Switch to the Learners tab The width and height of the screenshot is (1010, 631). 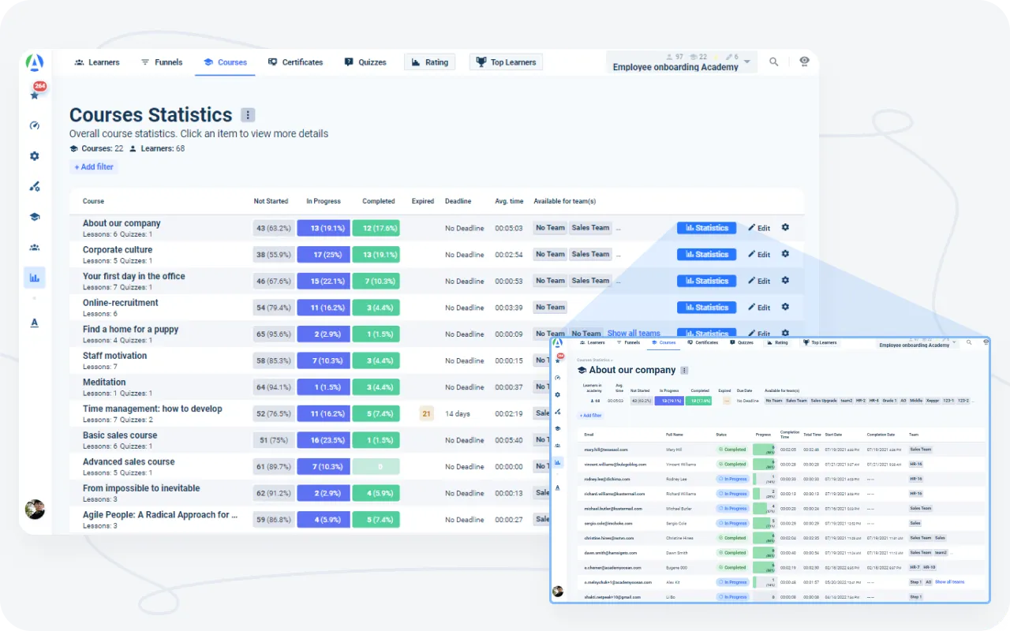(x=97, y=62)
